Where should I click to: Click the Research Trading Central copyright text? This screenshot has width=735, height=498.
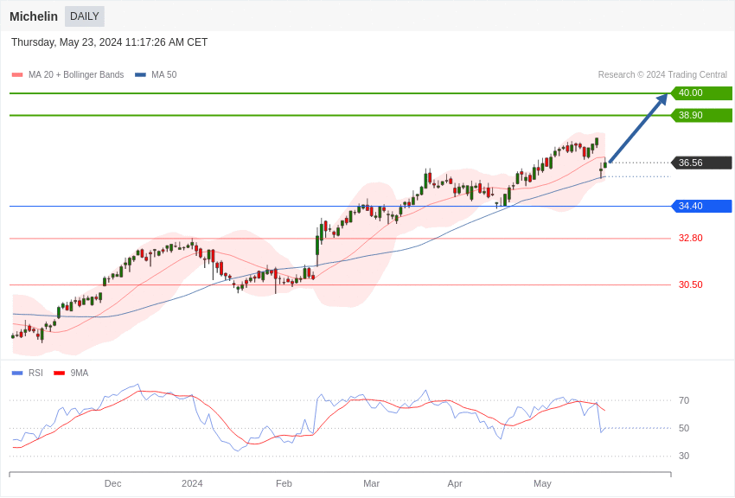(x=662, y=75)
